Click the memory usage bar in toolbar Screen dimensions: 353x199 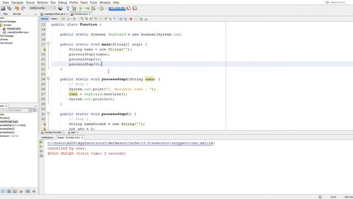pyautogui.click(x=117, y=8)
